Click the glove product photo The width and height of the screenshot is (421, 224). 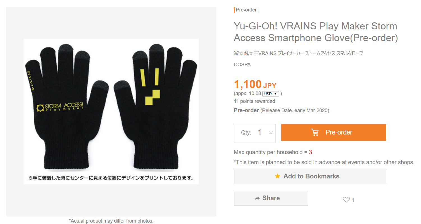[111, 111]
